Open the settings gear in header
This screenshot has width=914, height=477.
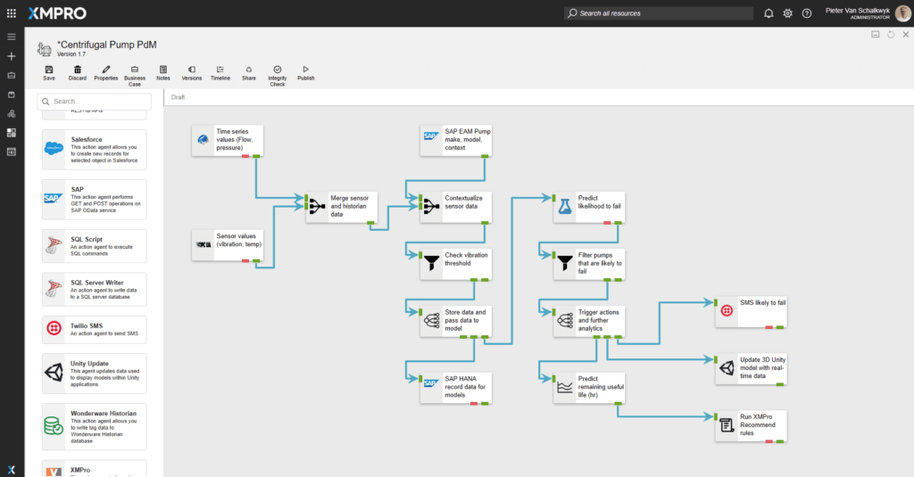tap(787, 13)
